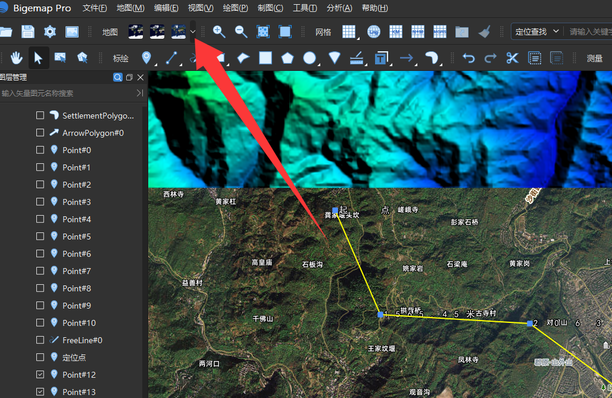This screenshot has width=612, height=398.
Task: Click the undo arrow icon
Action: [469, 58]
